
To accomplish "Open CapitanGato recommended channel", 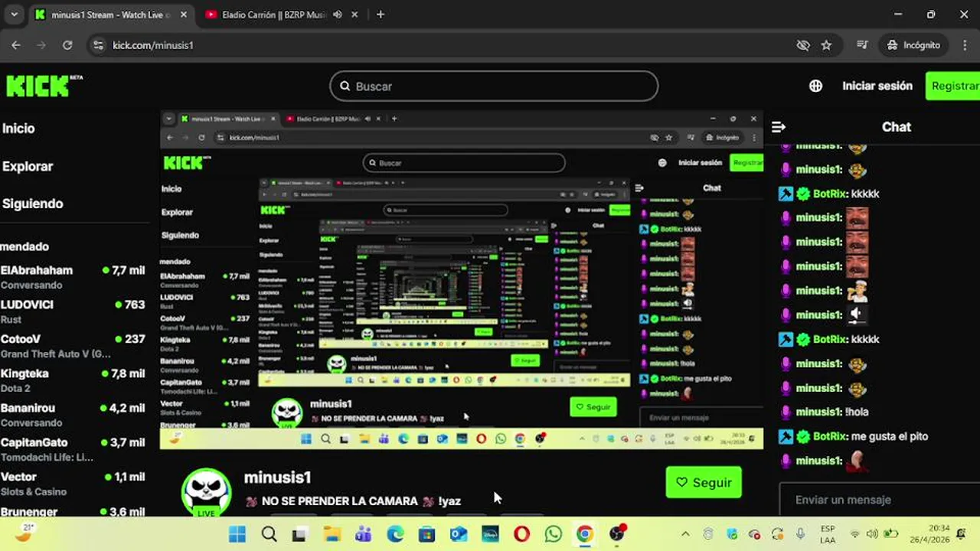I will pos(73,449).
